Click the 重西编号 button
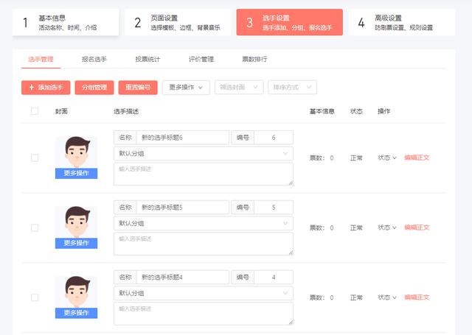The width and height of the screenshot is (472, 335). click(137, 88)
